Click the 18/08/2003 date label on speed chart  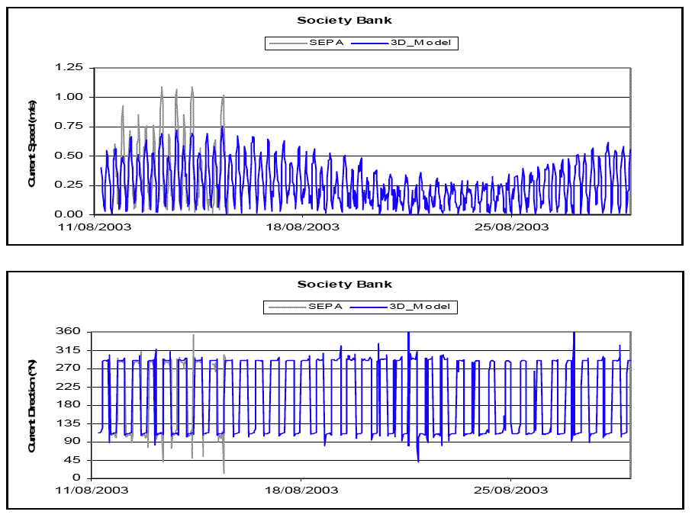[x=301, y=227]
